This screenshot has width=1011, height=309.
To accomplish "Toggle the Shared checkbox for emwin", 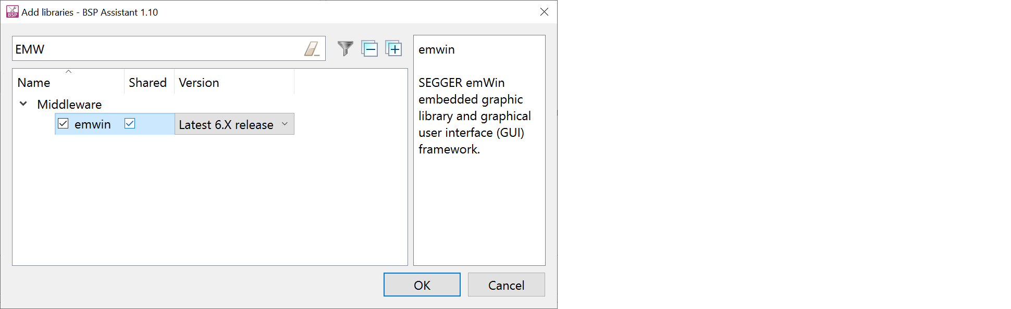I will pos(130,124).
